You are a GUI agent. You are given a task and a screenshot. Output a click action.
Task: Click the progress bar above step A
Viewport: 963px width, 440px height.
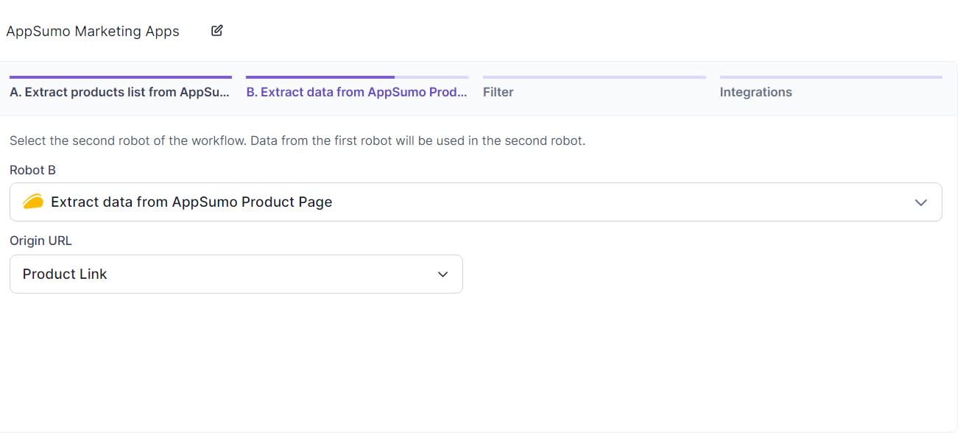[x=121, y=77]
